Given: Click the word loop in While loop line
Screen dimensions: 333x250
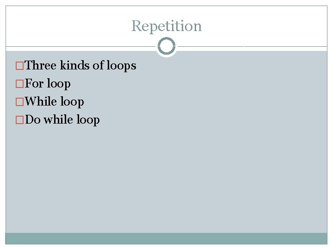Looking at the screenshot, I should coord(72,102).
